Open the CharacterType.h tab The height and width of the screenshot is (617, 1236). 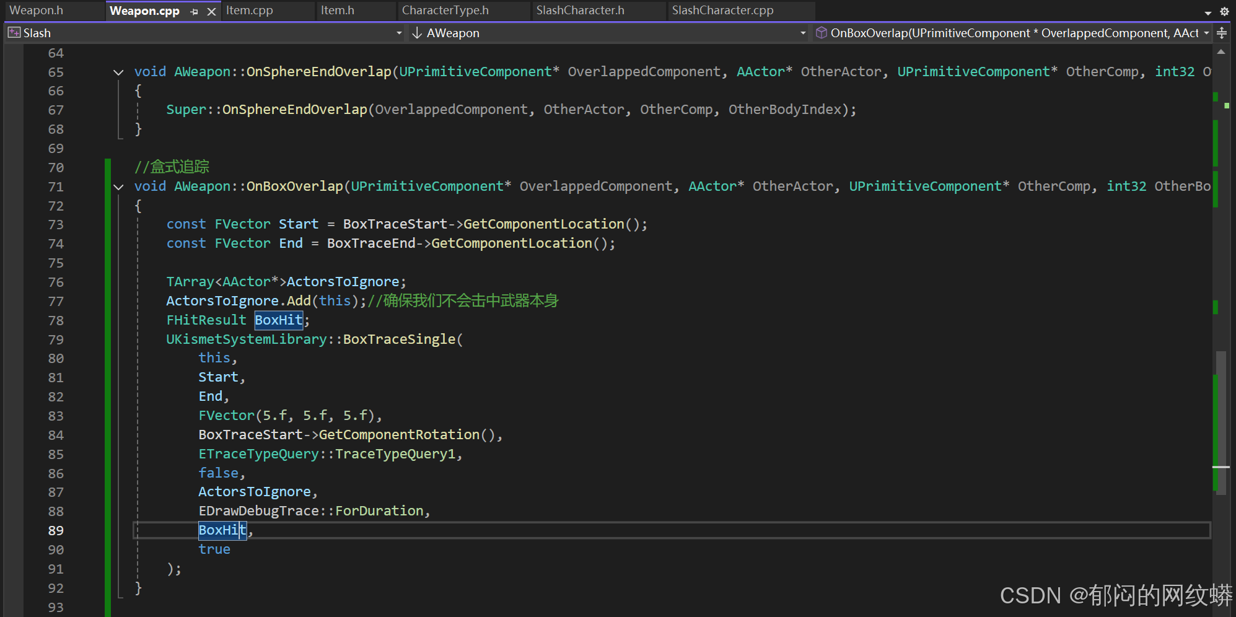click(445, 11)
